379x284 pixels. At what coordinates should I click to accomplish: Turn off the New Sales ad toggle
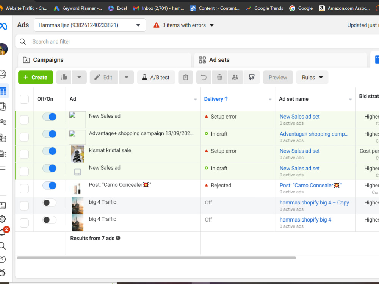(49, 117)
